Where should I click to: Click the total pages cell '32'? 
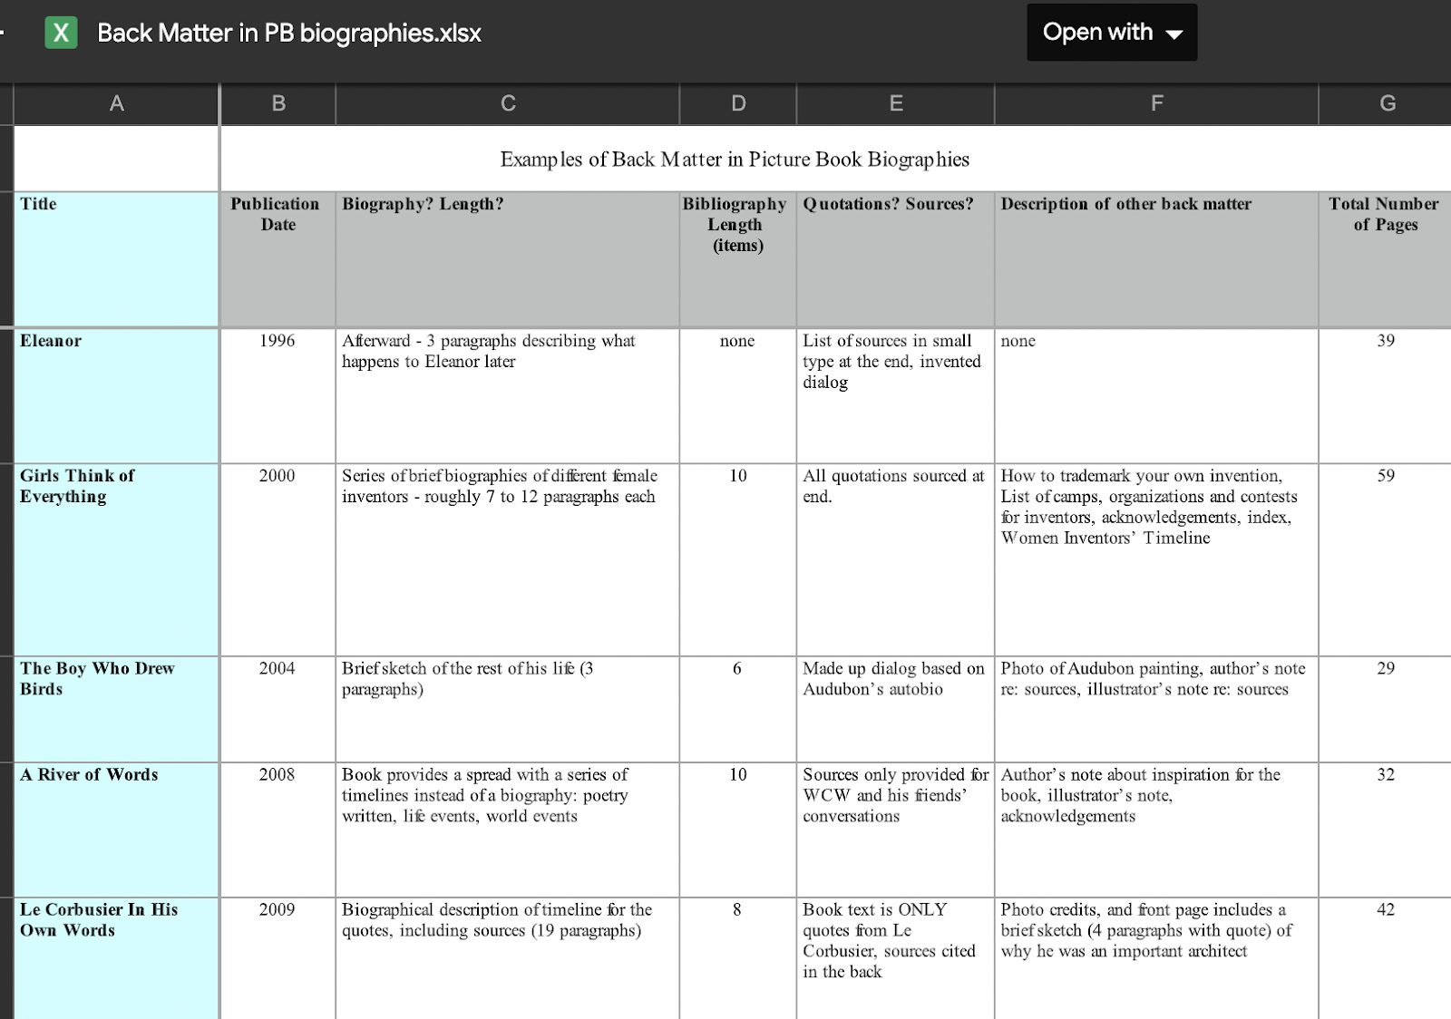click(x=1387, y=830)
